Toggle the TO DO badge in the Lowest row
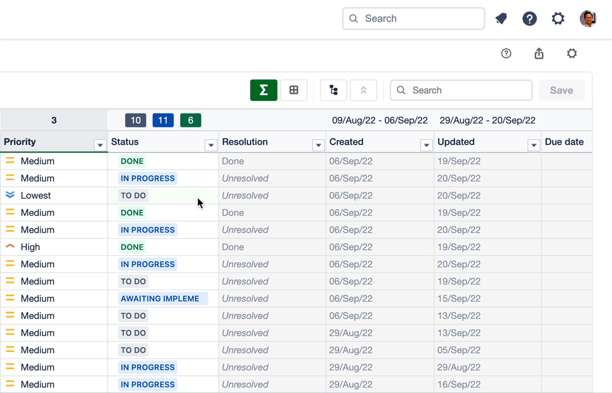Image resolution: width=612 pixels, height=393 pixels. 132,195
